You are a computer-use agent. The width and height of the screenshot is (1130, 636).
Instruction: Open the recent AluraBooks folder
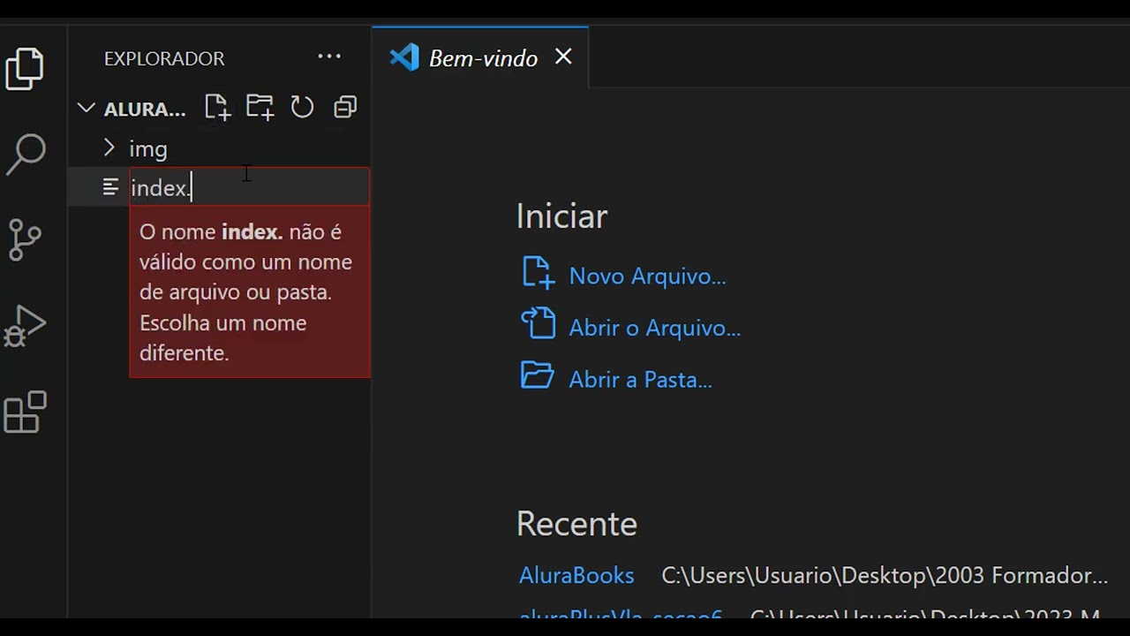576,575
